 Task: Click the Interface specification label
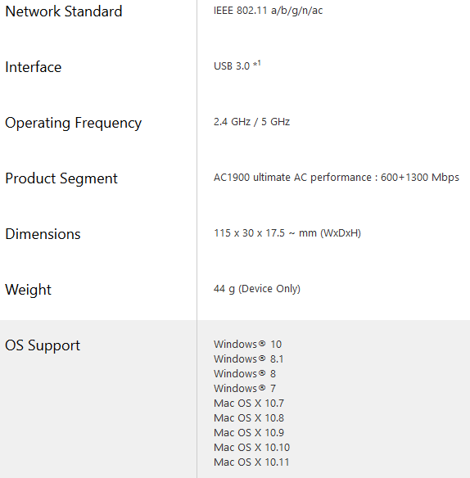34,67
